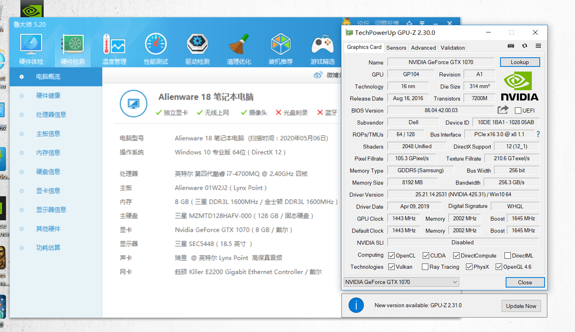Screen dimensions: 575x332
Task: Select the 硬件检测 hardware detection icon
Action: (x=73, y=50)
